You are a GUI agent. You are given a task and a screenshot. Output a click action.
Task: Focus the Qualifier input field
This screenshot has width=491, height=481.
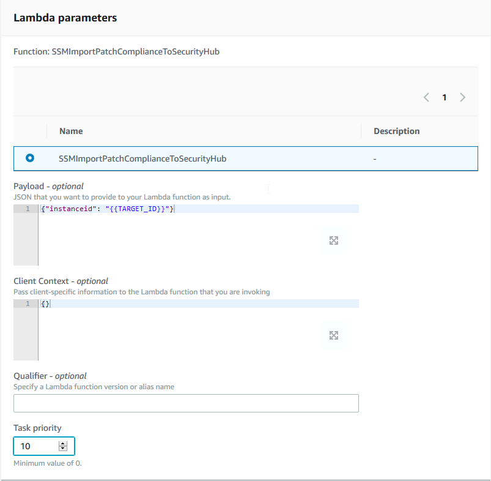tap(186, 403)
